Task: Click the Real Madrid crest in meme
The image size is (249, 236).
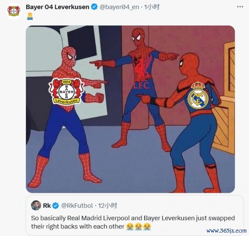Action: [x=198, y=96]
